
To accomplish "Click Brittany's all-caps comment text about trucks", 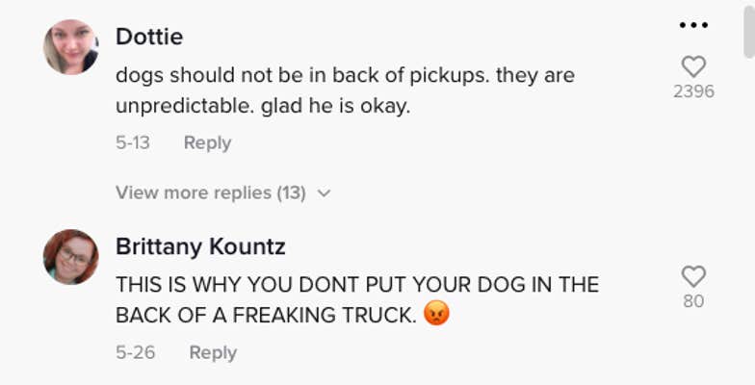I will click(x=356, y=299).
